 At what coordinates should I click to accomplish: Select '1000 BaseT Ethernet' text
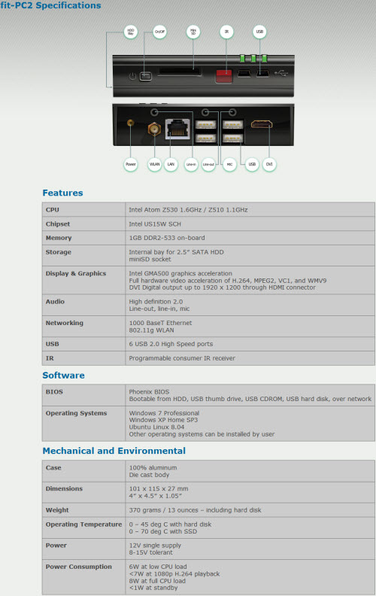tap(160, 323)
